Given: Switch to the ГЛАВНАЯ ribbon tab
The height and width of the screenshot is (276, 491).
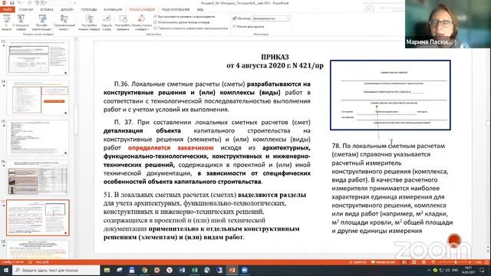Looking at the screenshot, I should click(x=26, y=10).
